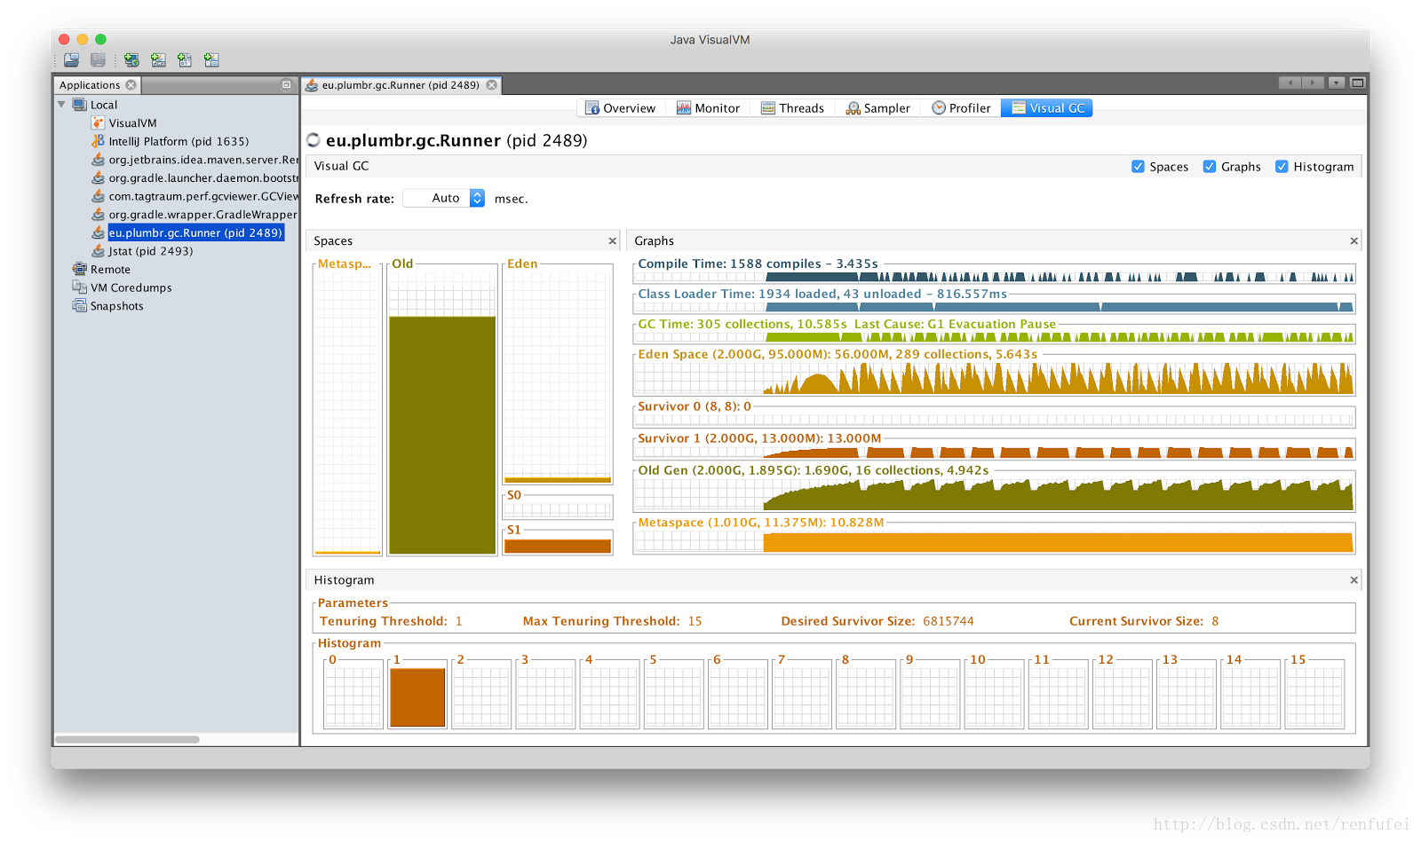Viewport: 1421px width, 842px height.
Task: Click the S1 survivor space bar
Action: click(558, 547)
